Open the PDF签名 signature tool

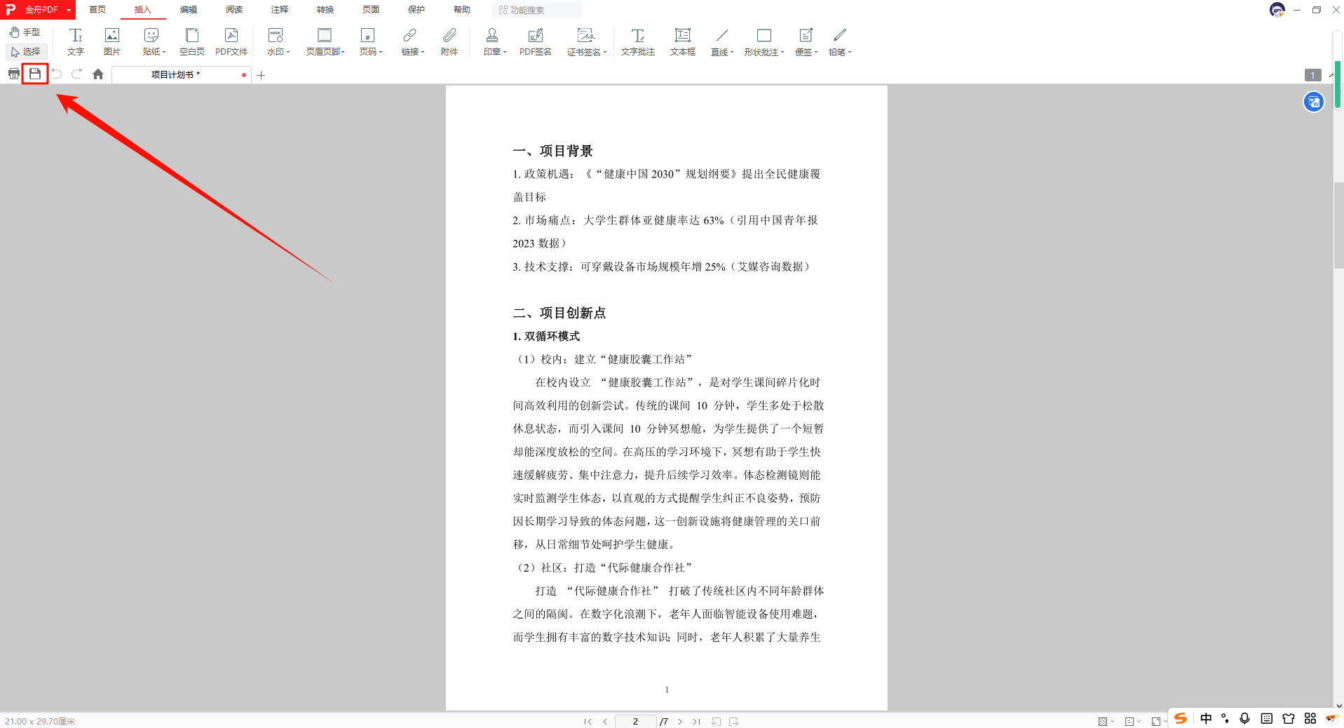pyautogui.click(x=535, y=41)
